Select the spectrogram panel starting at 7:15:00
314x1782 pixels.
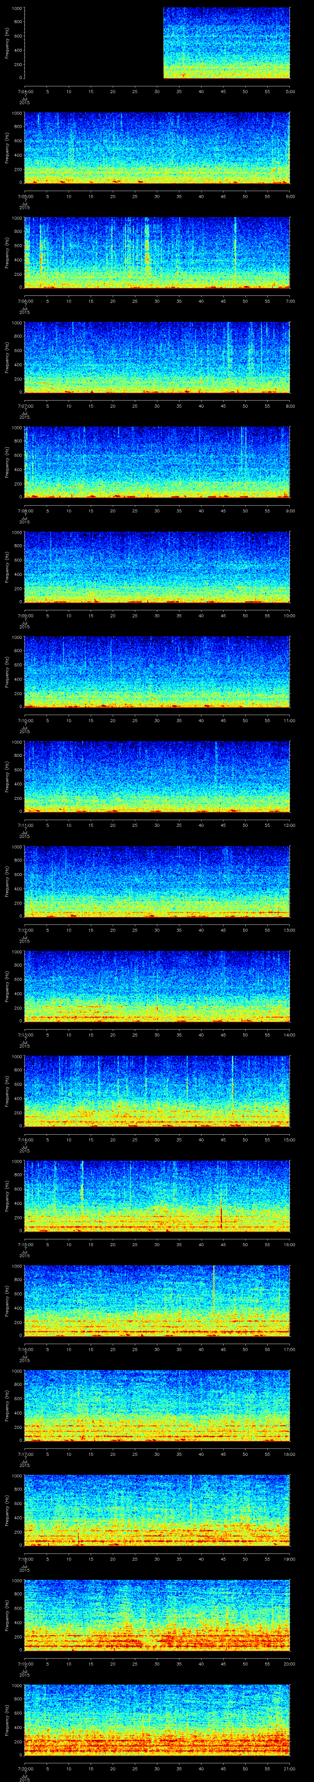click(157, 1196)
